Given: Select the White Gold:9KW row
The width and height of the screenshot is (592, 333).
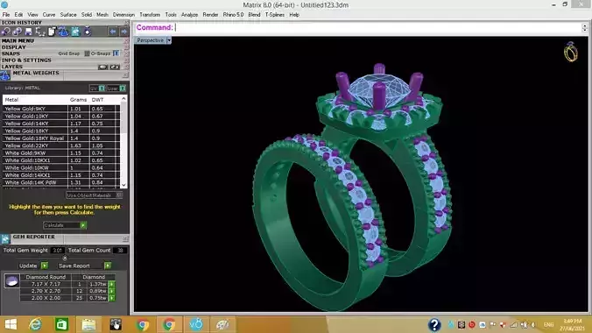Looking at the screenshot, I should tap(61, 153).
